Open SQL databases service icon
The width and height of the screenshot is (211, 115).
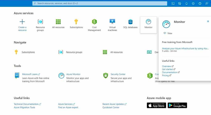[130, 21]
